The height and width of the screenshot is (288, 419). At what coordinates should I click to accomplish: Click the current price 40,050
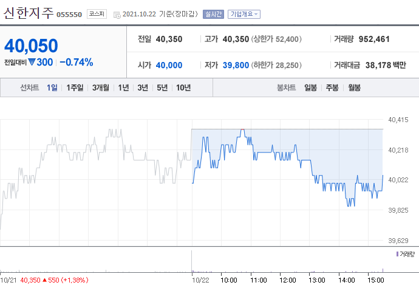[x=31, y=46]
